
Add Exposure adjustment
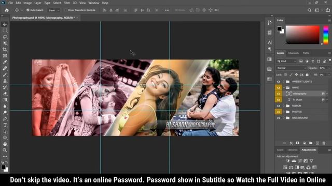306,161
